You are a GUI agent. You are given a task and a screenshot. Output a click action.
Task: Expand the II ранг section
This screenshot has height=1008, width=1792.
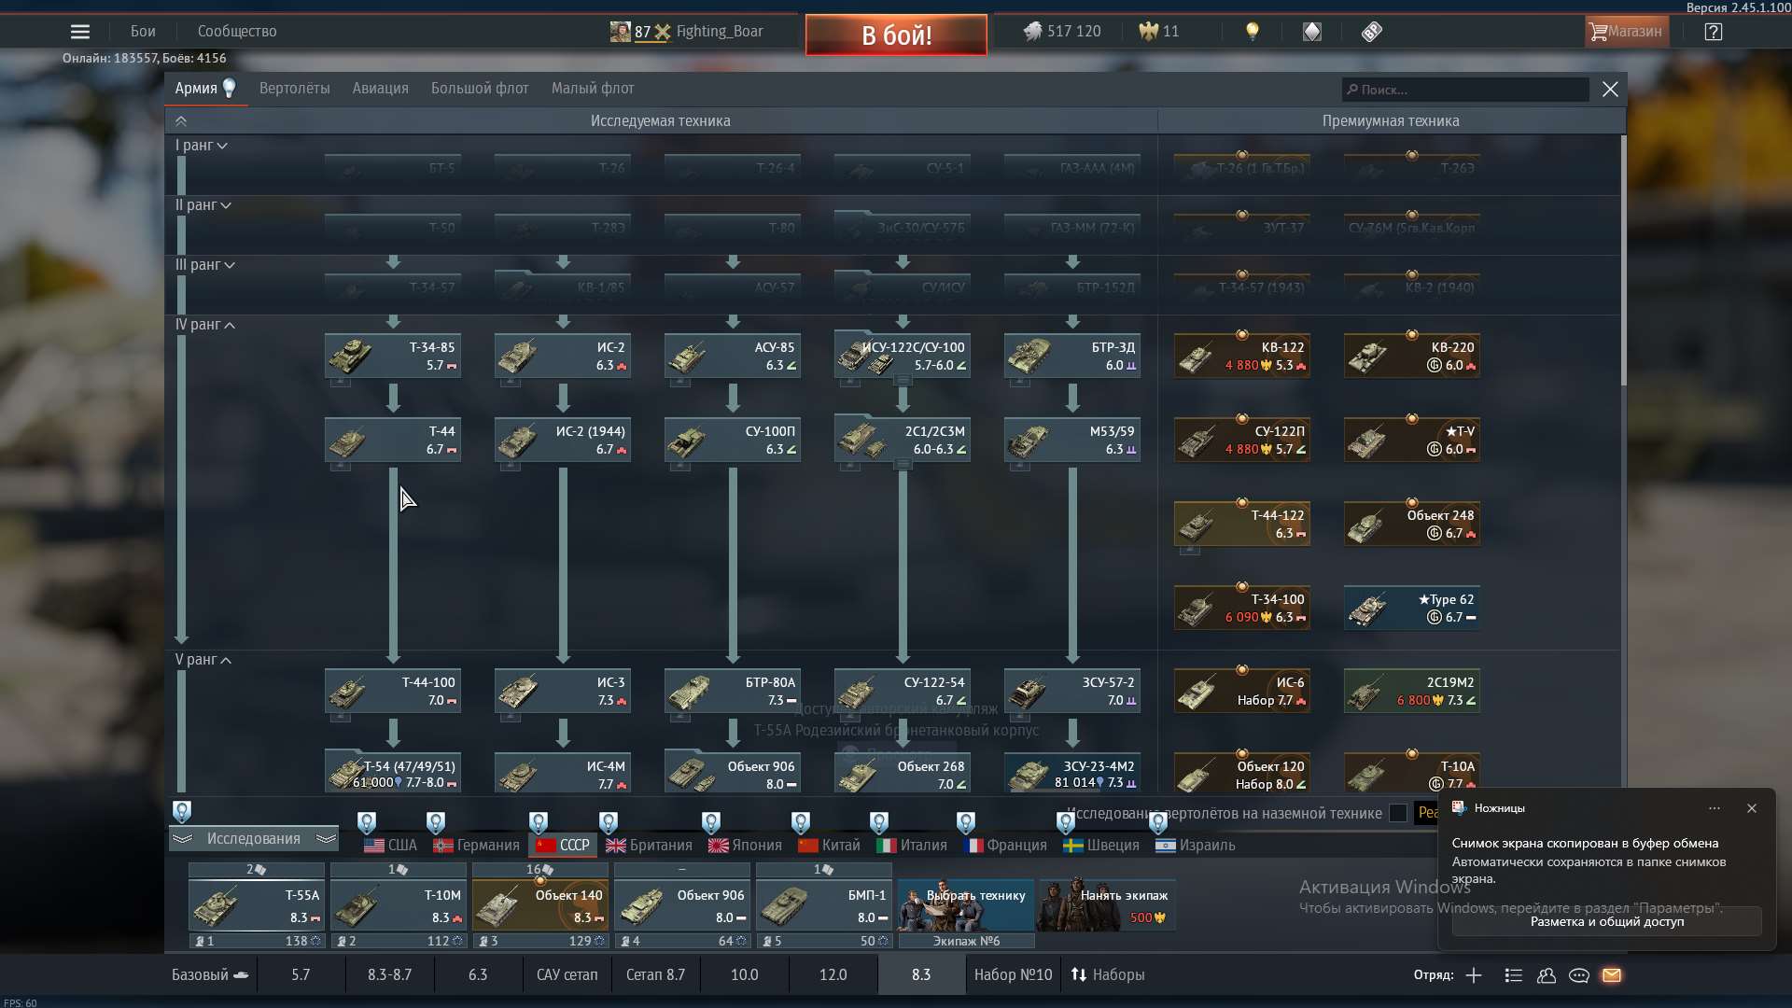[x=203, y=205]
